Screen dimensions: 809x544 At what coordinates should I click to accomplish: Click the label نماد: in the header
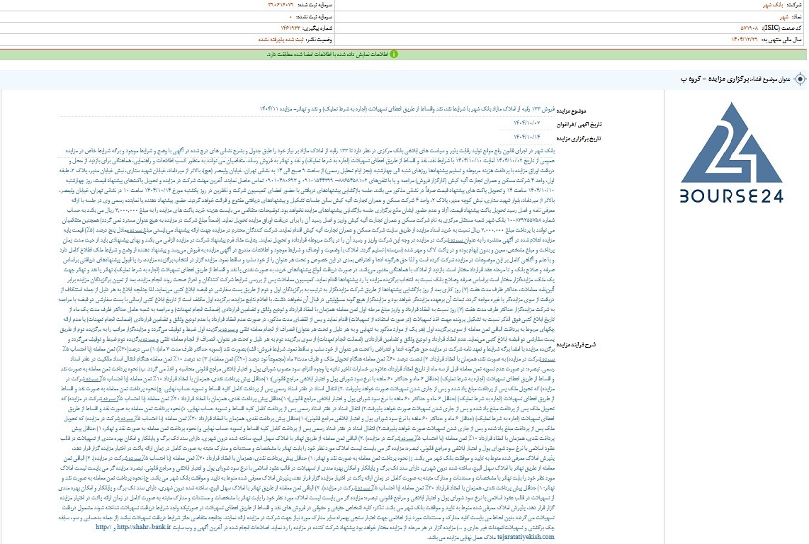click(798, 16)
